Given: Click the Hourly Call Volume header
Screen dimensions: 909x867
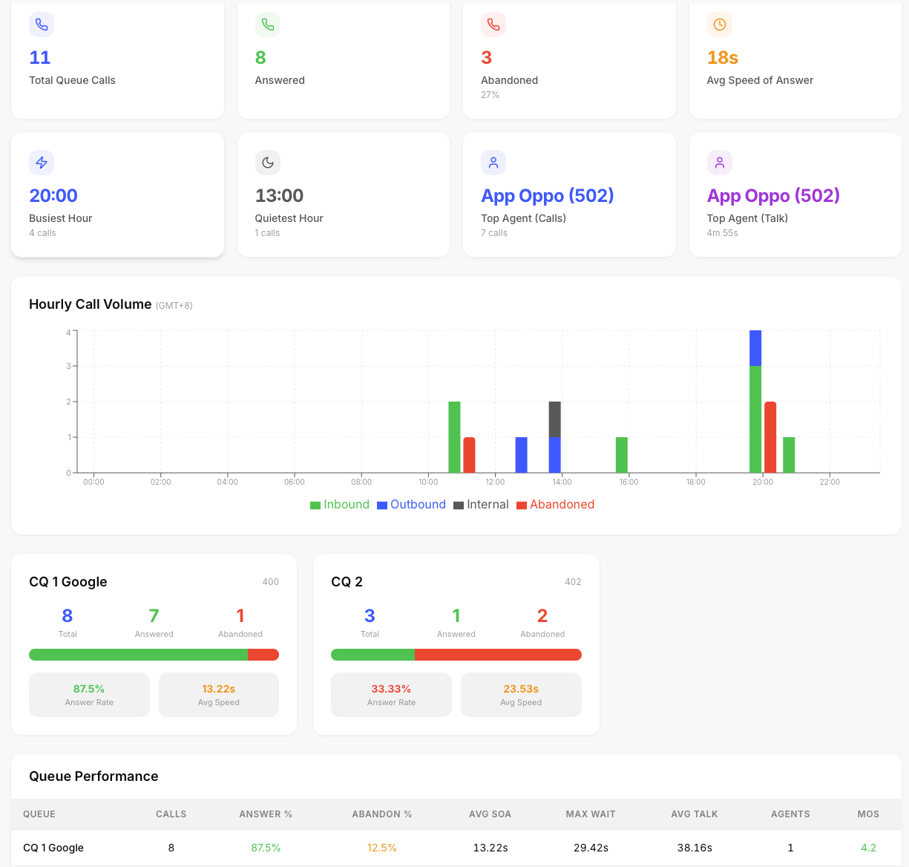Looking at the screenshot, I should pos(90,304).
